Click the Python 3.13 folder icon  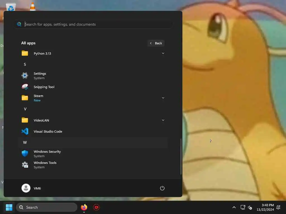click(25, 53)
